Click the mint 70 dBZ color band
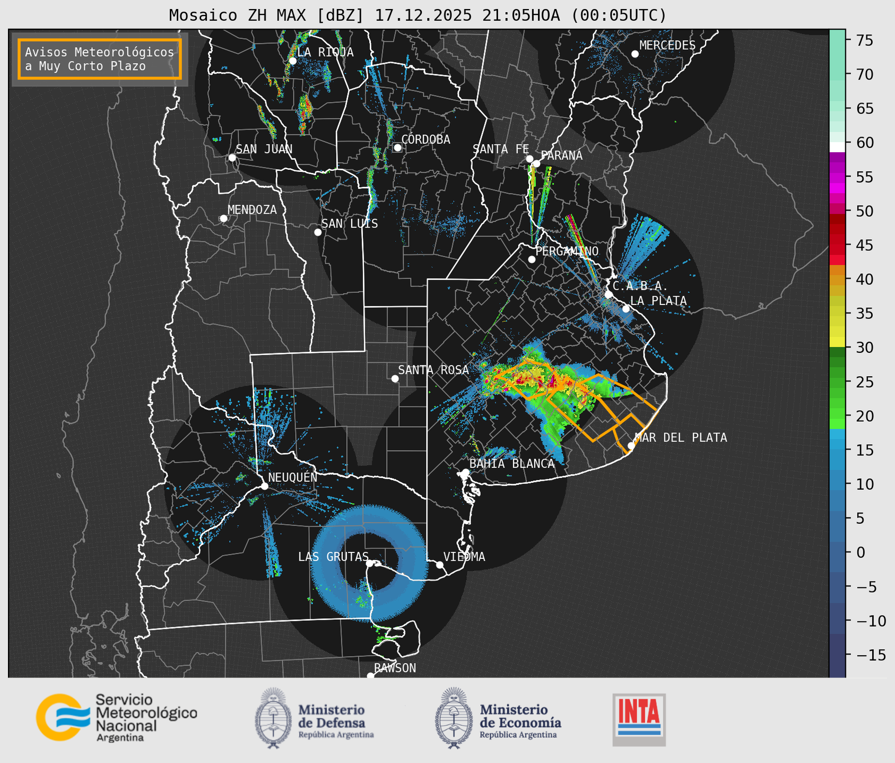The height and width of the screenshot is (763, 895). coord(837,74)
